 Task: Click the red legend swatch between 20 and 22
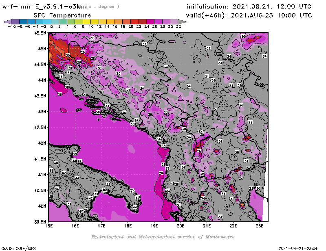pyautogui.click(x=134, y=22)
